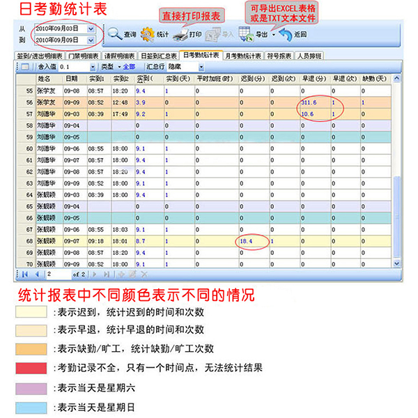The width and height of the screenshot is (418, 418).
Task: Select row header number 56
Action: coord(26,102)
